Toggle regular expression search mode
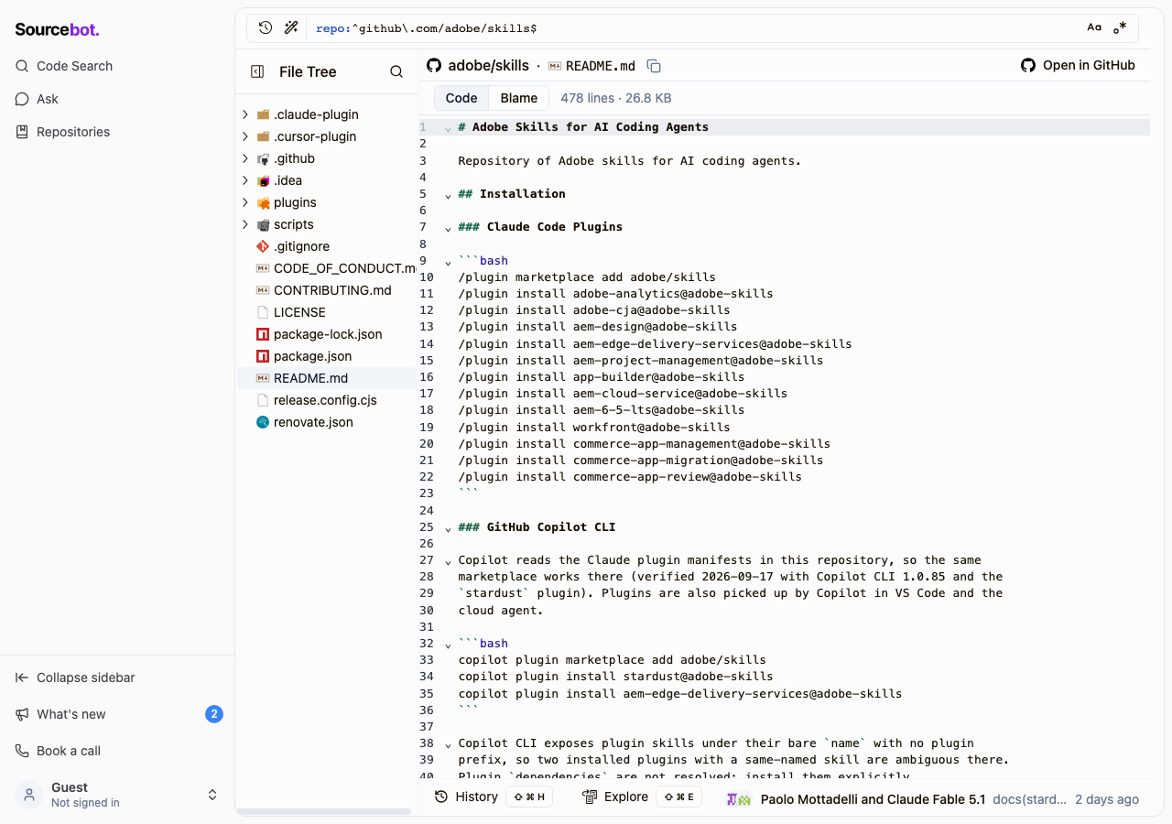The width and height of the screenshot is (1172, 824). 1120,28
